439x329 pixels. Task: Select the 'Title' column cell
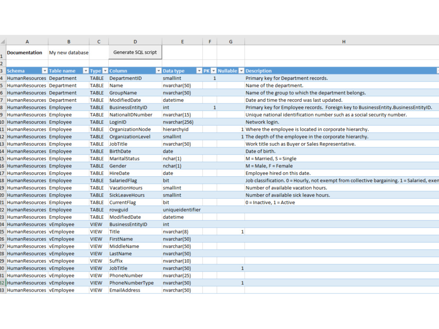click(135, 232)
